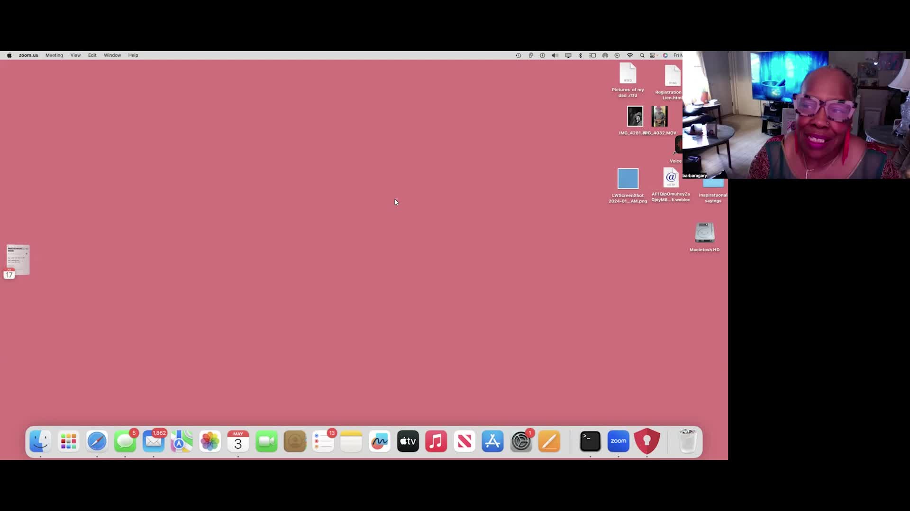Click the Zoom app in Dock
910x511 pixels.
point(619,441)
